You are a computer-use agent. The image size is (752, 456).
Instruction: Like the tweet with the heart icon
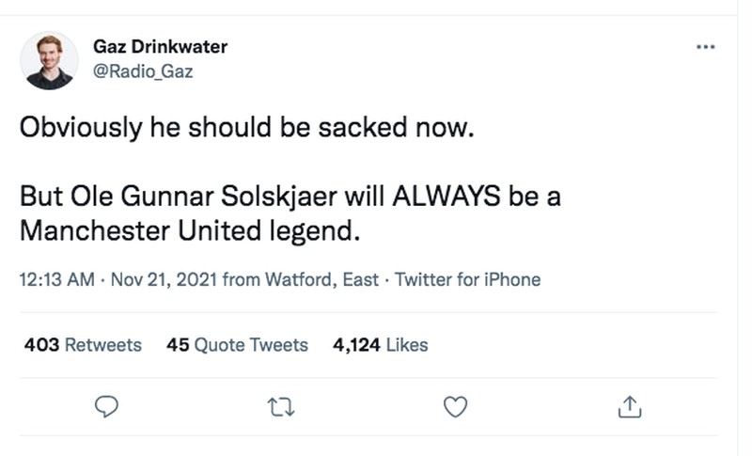[x=455, y=405]
